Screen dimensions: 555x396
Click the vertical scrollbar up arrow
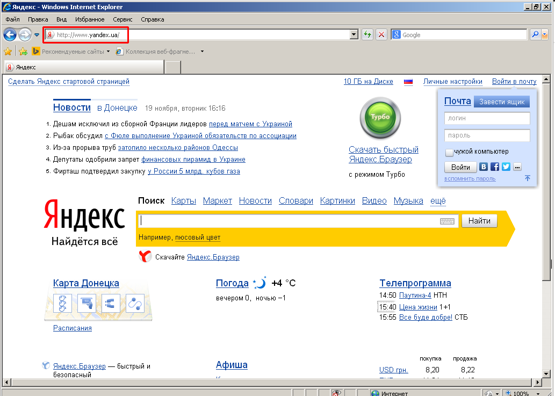(546, 80)
